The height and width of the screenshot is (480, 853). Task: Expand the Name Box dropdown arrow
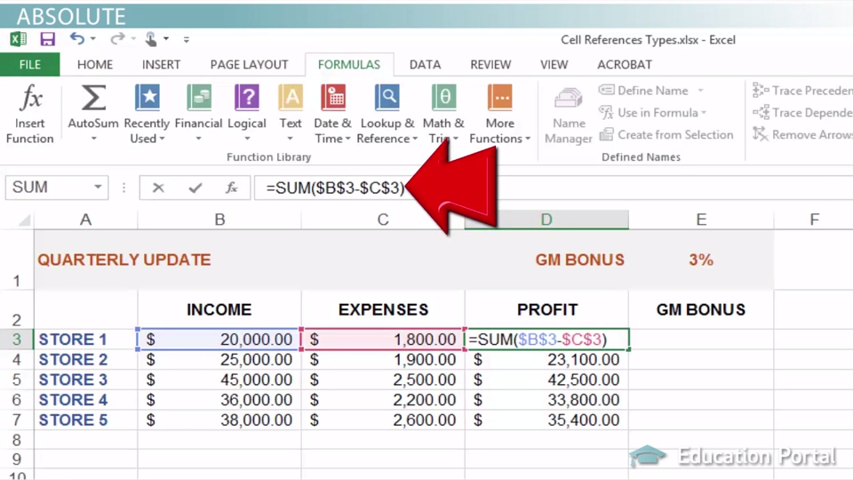click(98, 188)
